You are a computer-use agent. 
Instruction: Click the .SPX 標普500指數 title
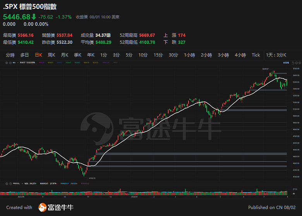30,7
